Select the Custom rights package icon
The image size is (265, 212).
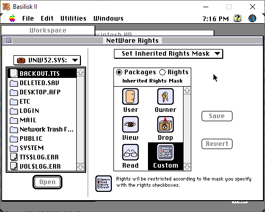tap(165, 152)
